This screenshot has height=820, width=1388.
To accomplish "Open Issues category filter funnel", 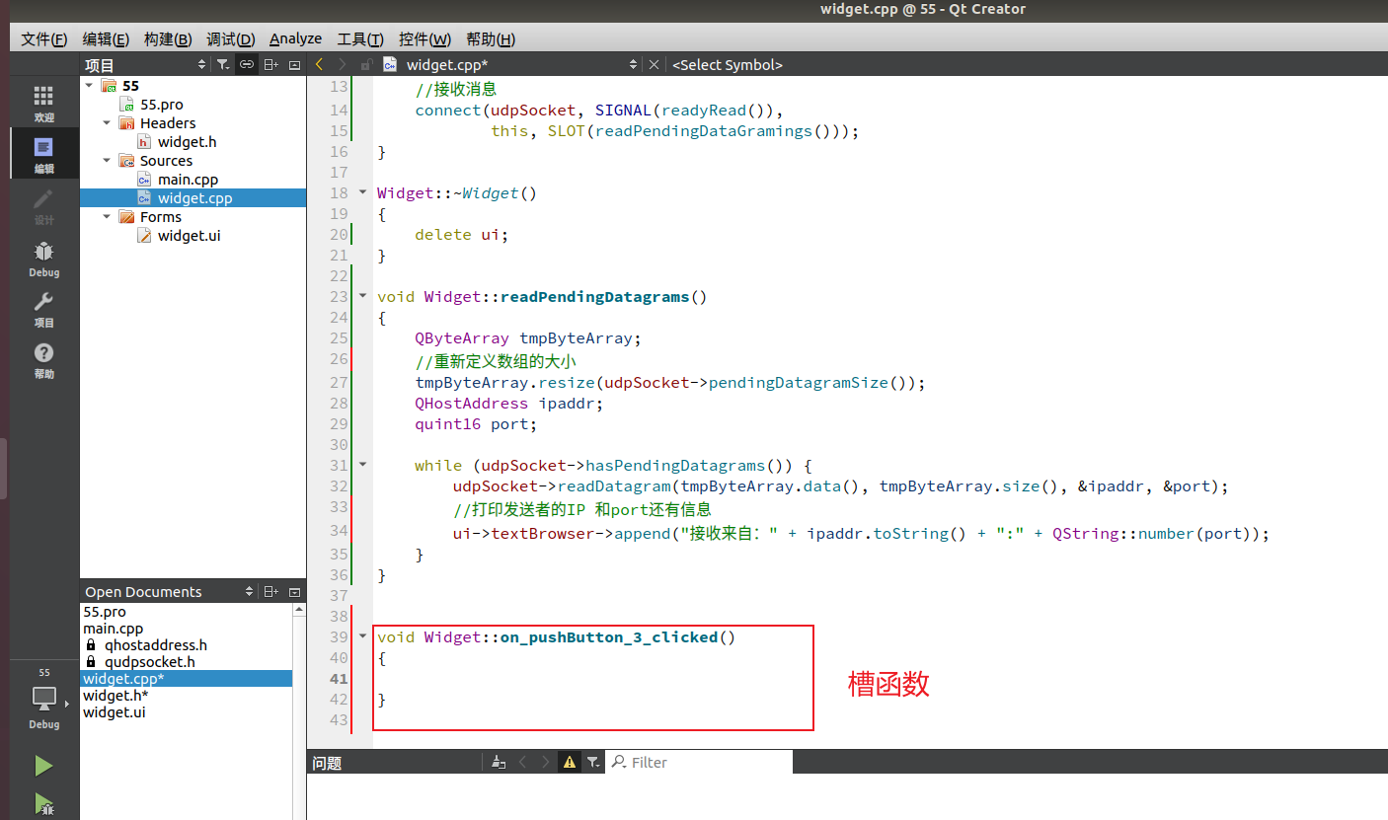I will click(592, 762).
